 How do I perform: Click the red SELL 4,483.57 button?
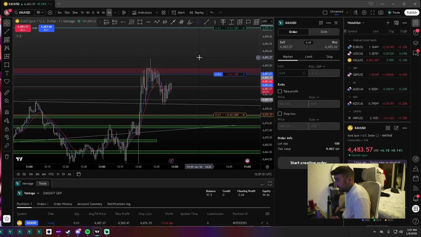23,28
